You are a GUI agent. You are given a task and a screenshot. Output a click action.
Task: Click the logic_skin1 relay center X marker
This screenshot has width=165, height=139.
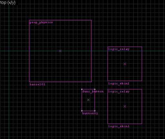click(x=125, y=107)
